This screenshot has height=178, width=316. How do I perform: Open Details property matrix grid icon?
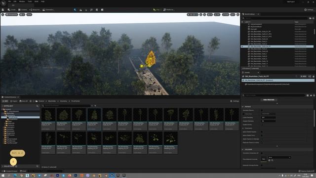(308, 95)
